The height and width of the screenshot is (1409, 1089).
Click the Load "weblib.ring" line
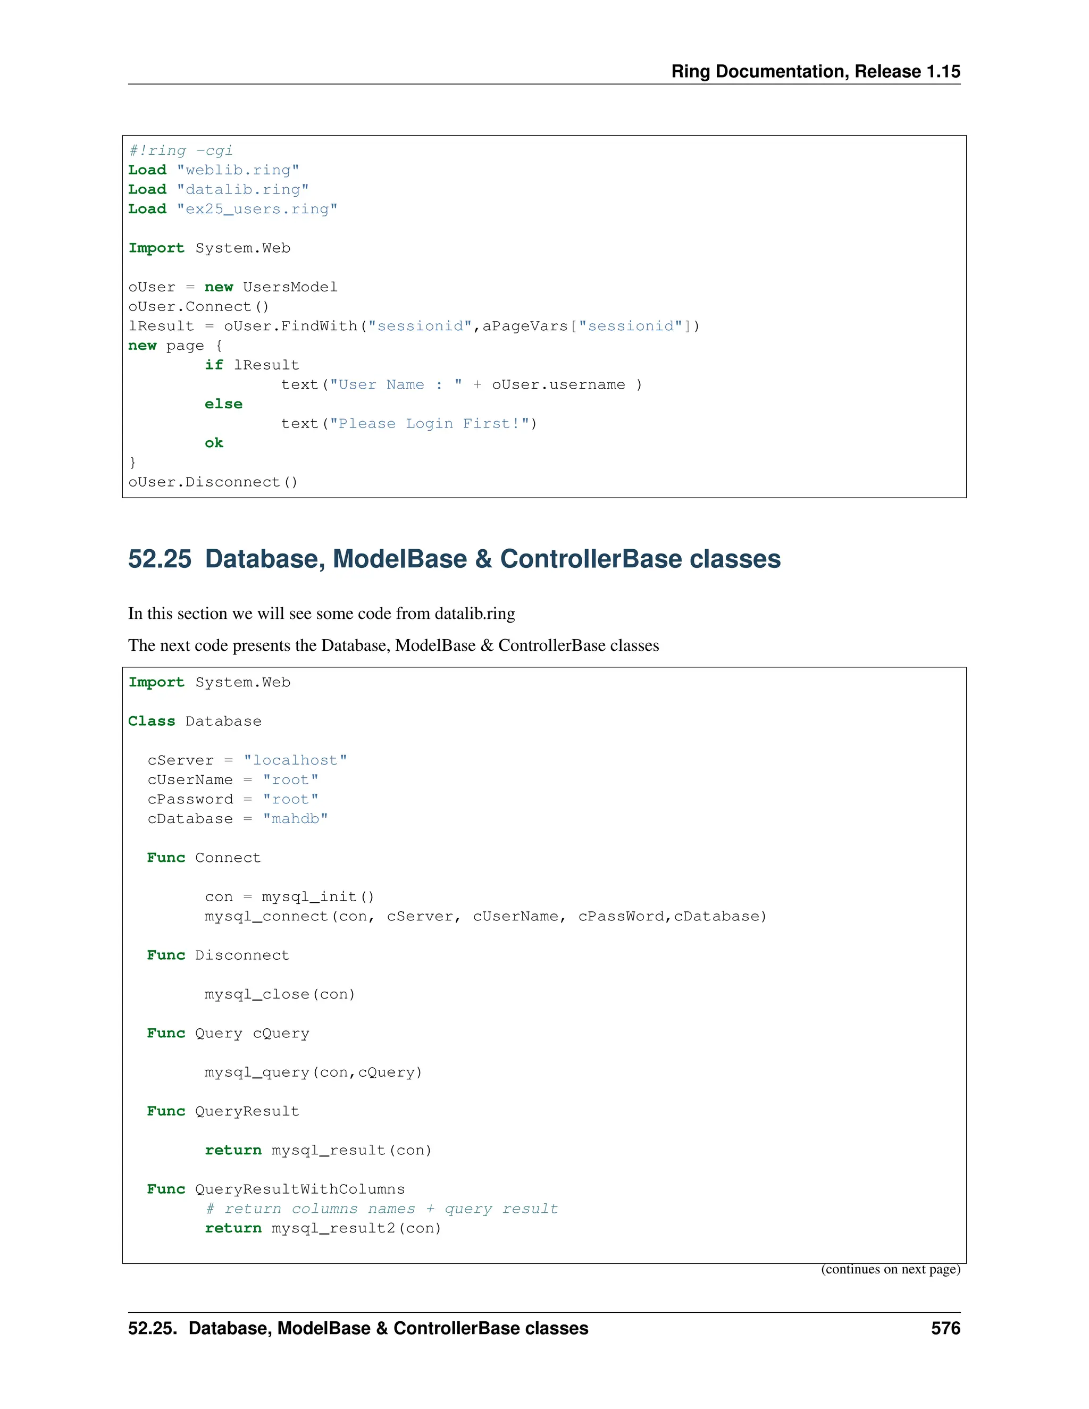213,170
